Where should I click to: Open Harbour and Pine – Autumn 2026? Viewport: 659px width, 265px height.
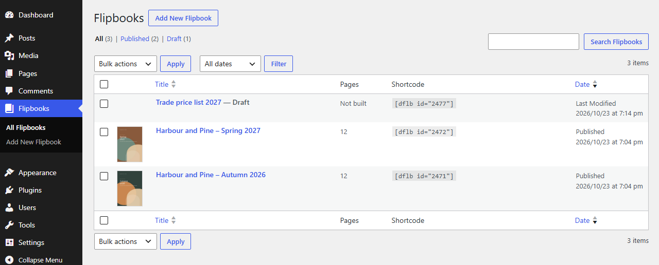point(211,175)
